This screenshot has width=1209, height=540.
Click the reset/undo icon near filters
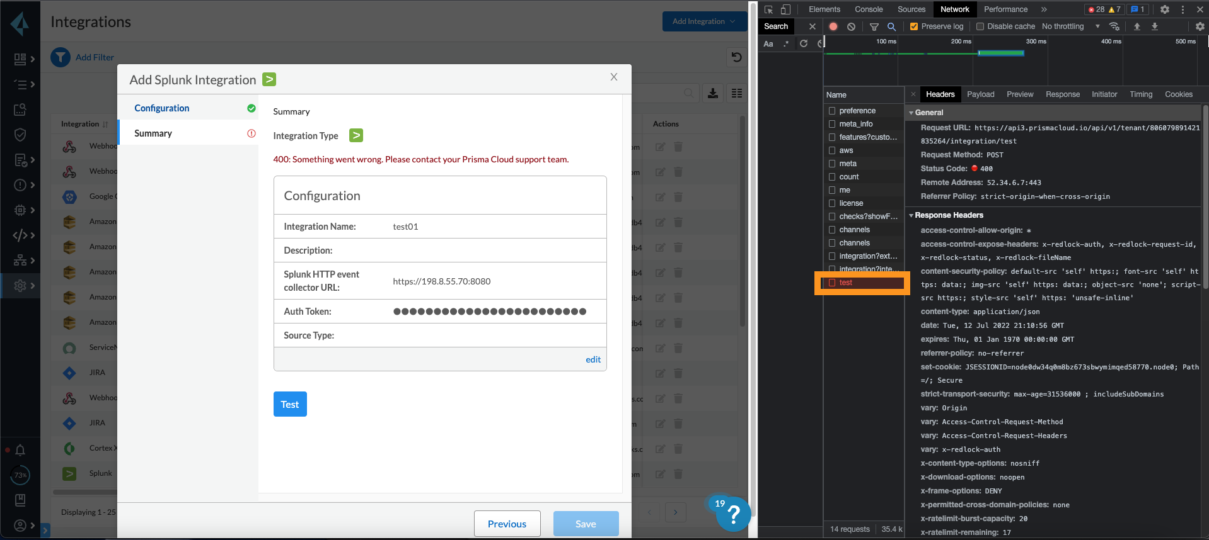[x=736, y=57]
